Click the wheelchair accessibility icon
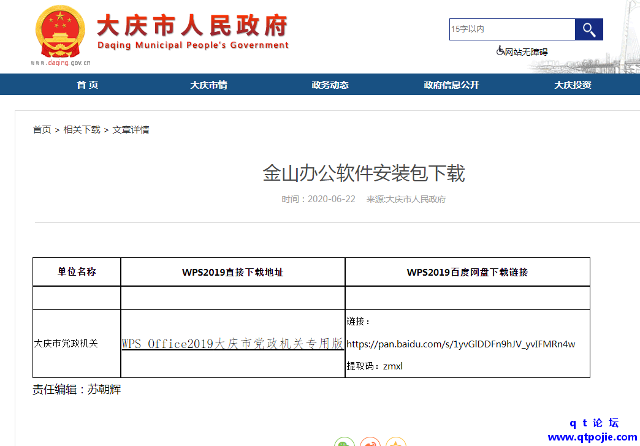The image size is (640, 446). 500,51
